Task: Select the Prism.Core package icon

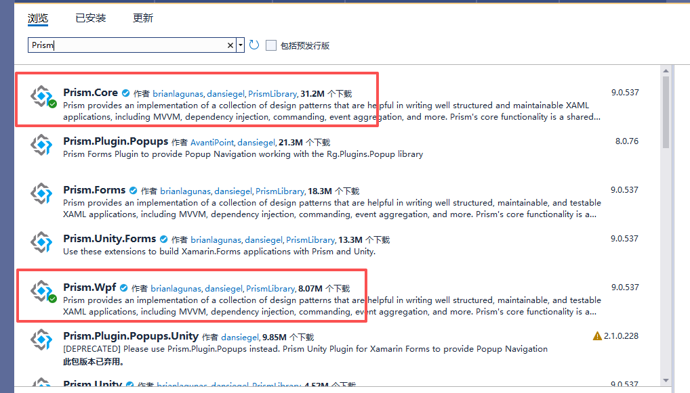Action: coord(42,96)
